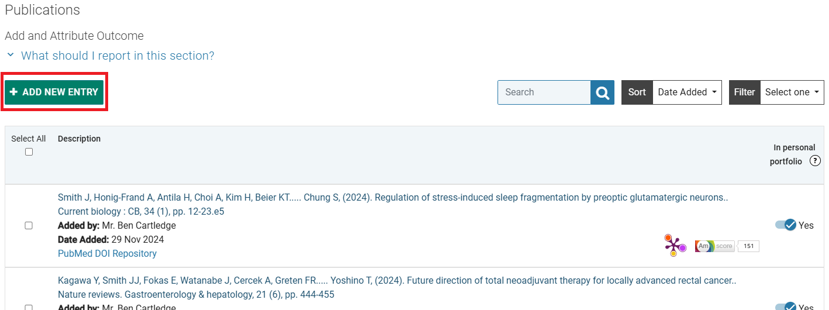Viewport: 829px width, 310px height.
Task: Toggle personal portfolio switch for Smith publication
Action: click(x=786, y=225)
